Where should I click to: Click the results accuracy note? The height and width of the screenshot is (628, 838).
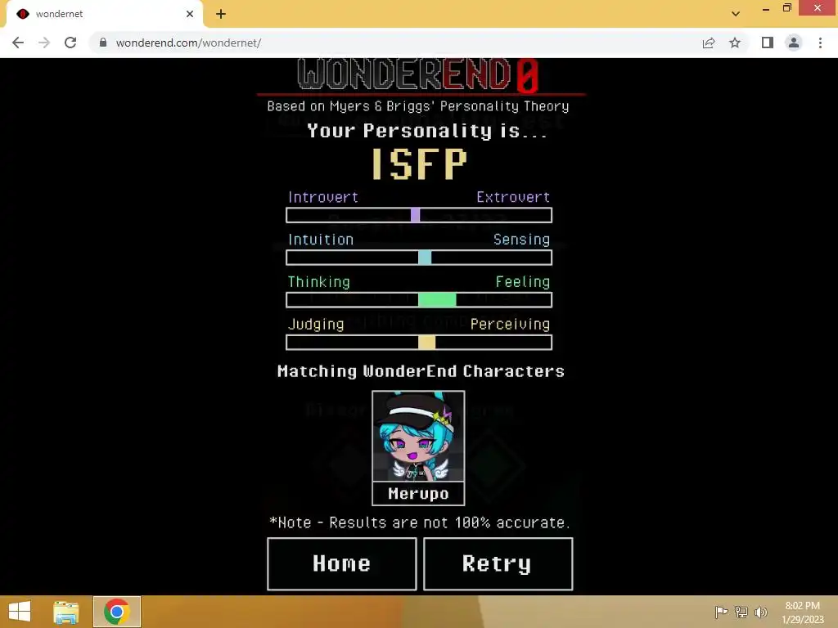(420, 523)
